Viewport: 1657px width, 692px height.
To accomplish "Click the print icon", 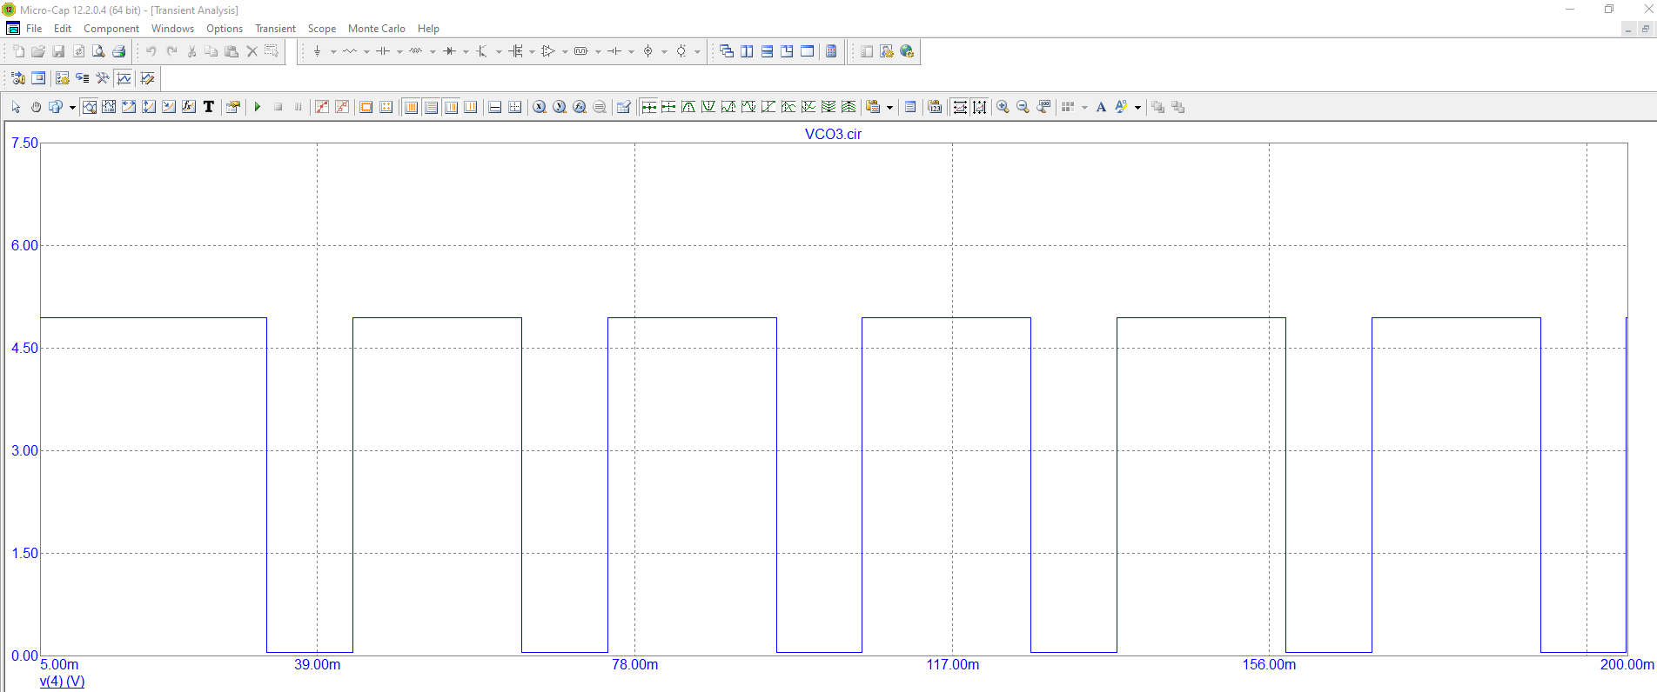I will pos(118,51).
